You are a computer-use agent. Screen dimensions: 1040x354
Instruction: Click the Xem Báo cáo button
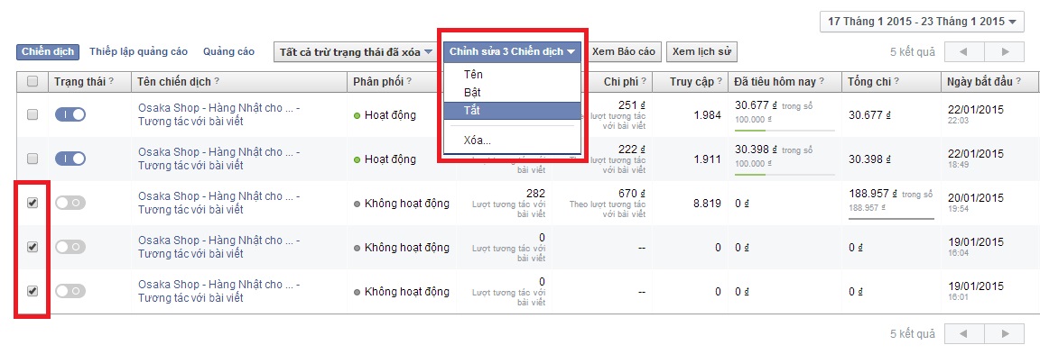(x=624, y=51)
